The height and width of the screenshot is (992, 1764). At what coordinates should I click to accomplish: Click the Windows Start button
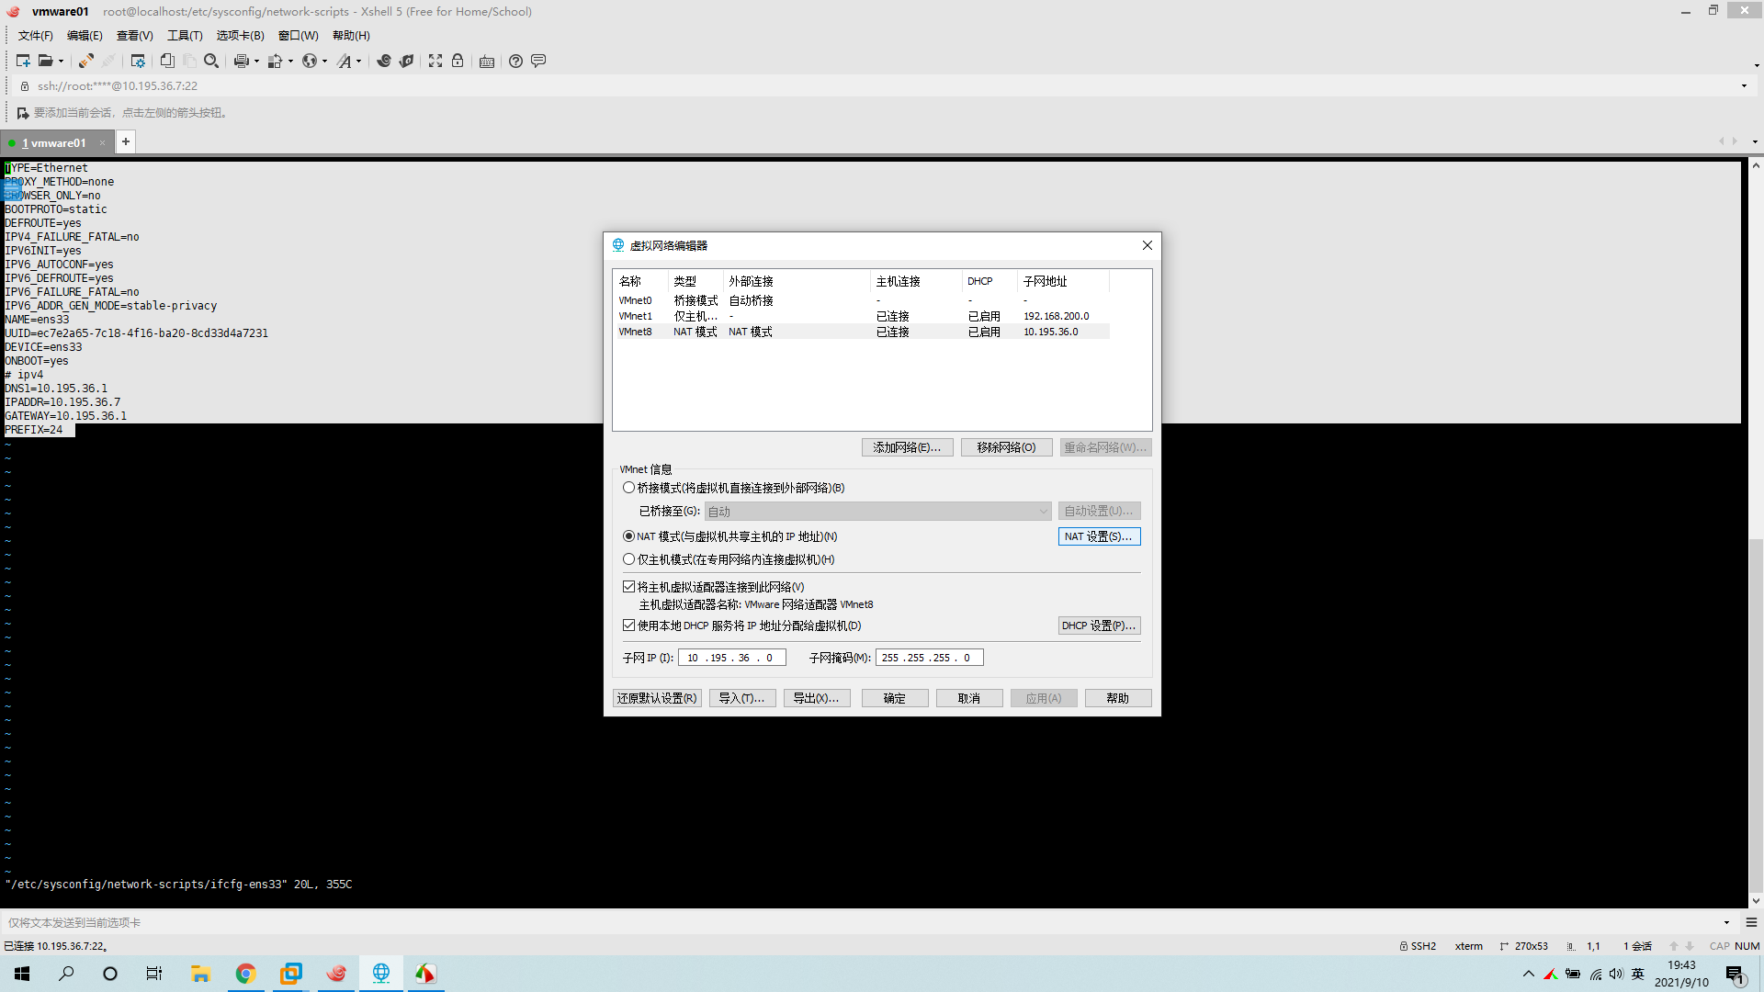tap(22, 974)
